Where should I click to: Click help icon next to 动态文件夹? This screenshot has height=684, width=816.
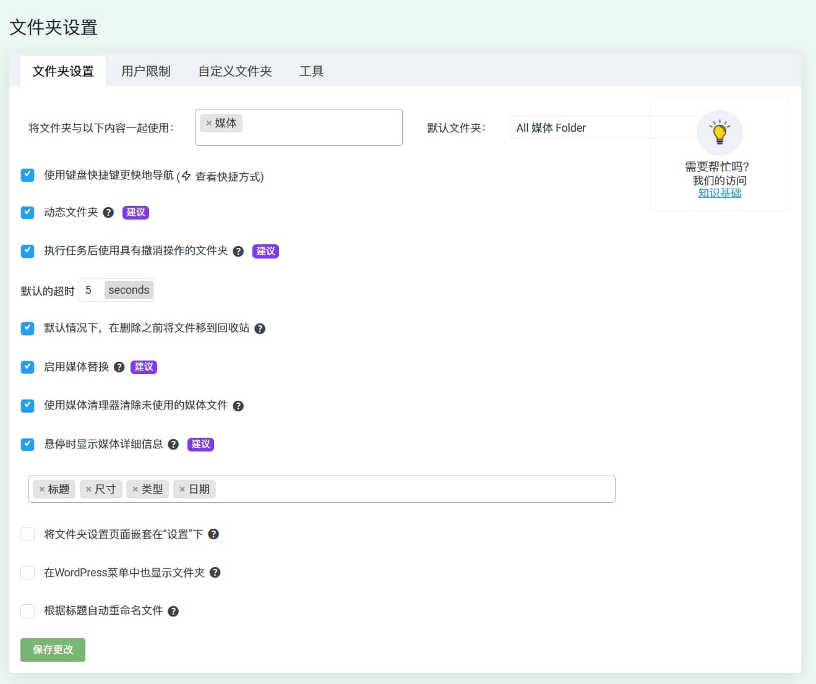[108, 213]
